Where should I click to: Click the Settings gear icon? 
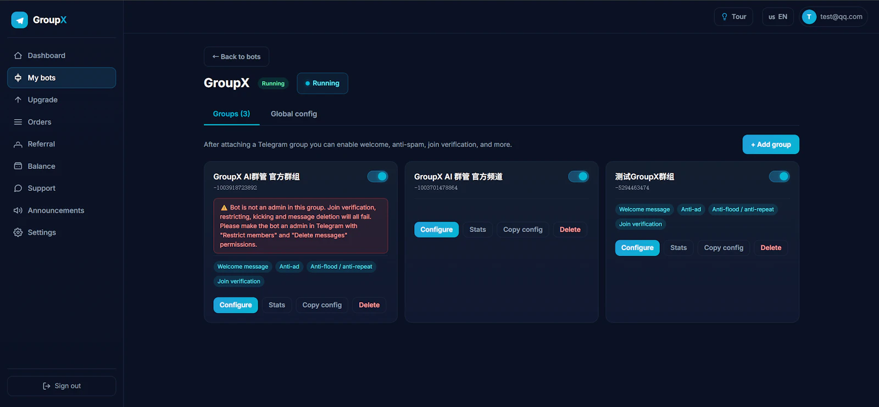(18, 233)
